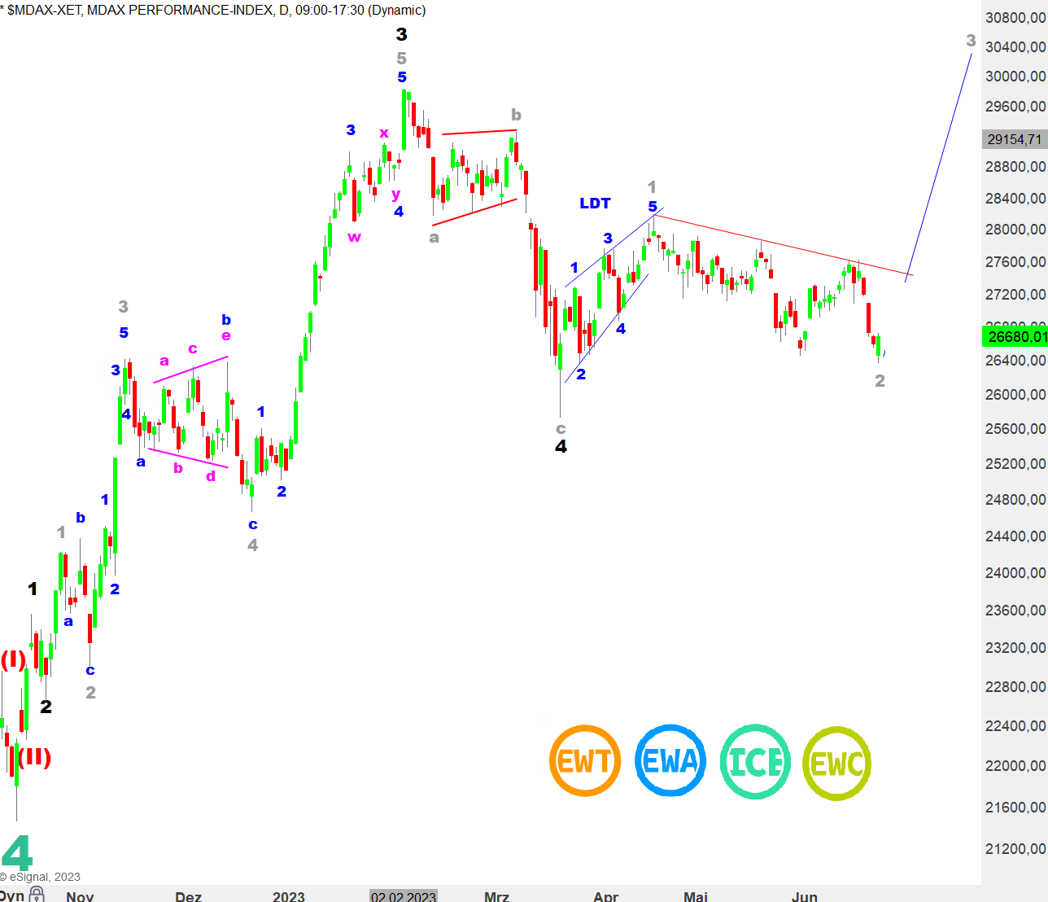Click the Dyn label on time axis
1048x902 pixels.
click(12, 895)
